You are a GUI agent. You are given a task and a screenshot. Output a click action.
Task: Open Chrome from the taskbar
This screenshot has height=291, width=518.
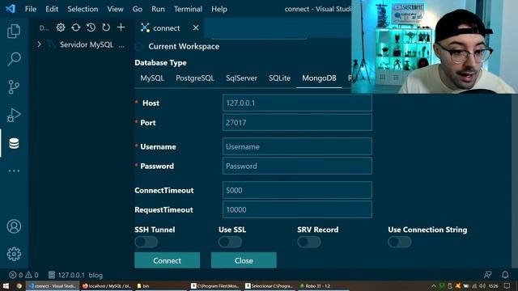pyautogui.click(x=19, y=285)
